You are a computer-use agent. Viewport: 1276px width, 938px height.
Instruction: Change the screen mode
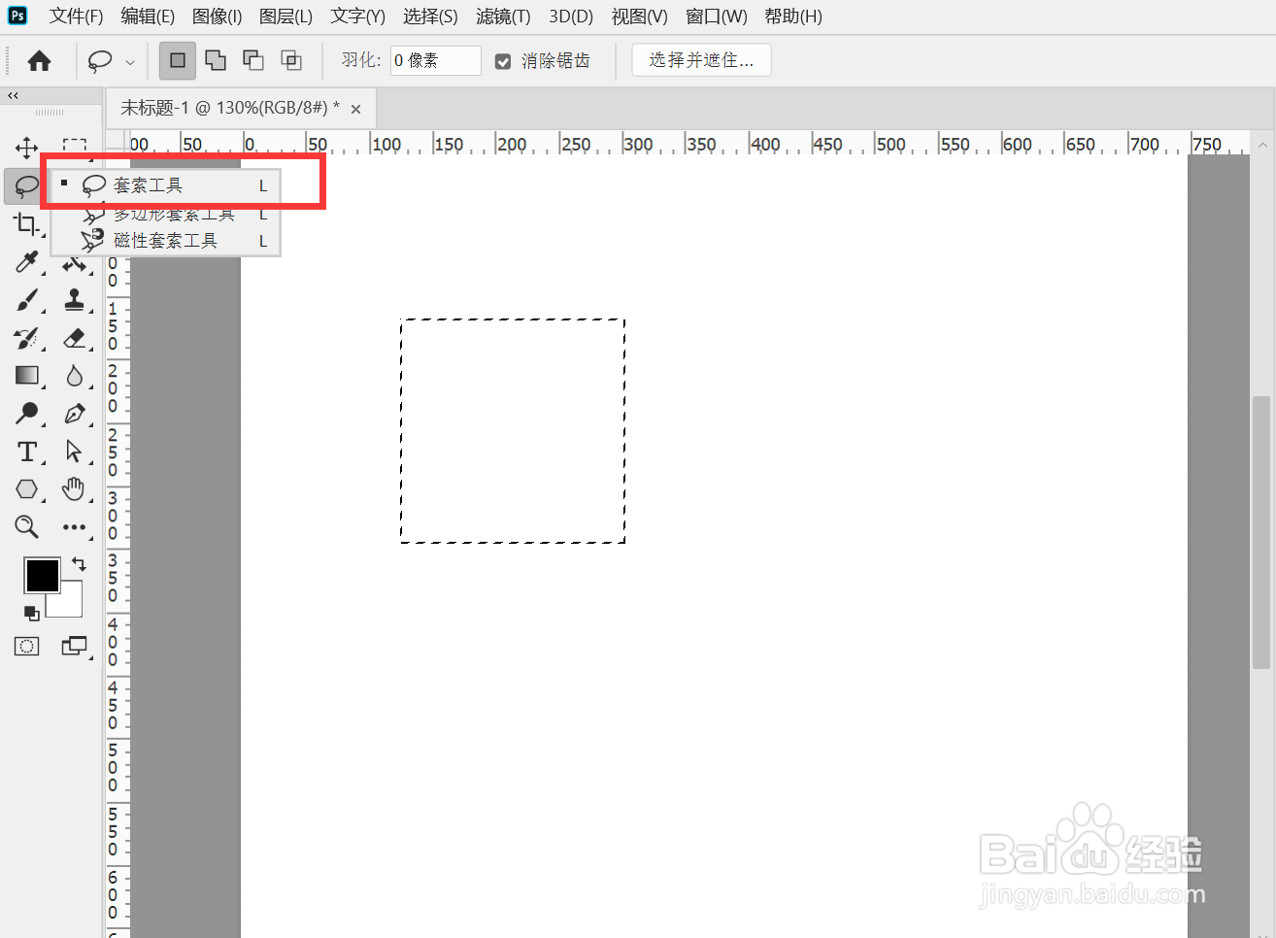(74, 647)
